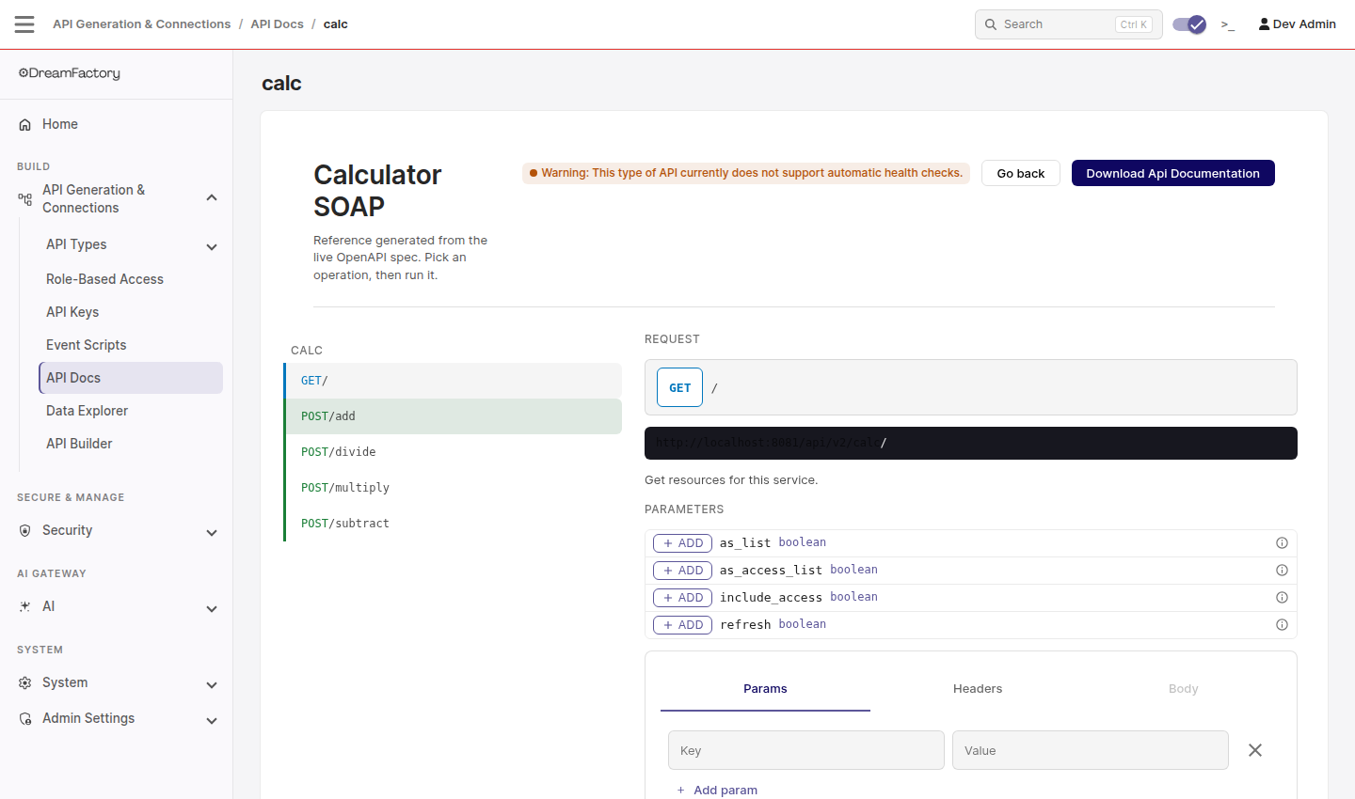
Task: Expand the AI menu chevron
Action: pyautogui.click(x=212, y=608)
